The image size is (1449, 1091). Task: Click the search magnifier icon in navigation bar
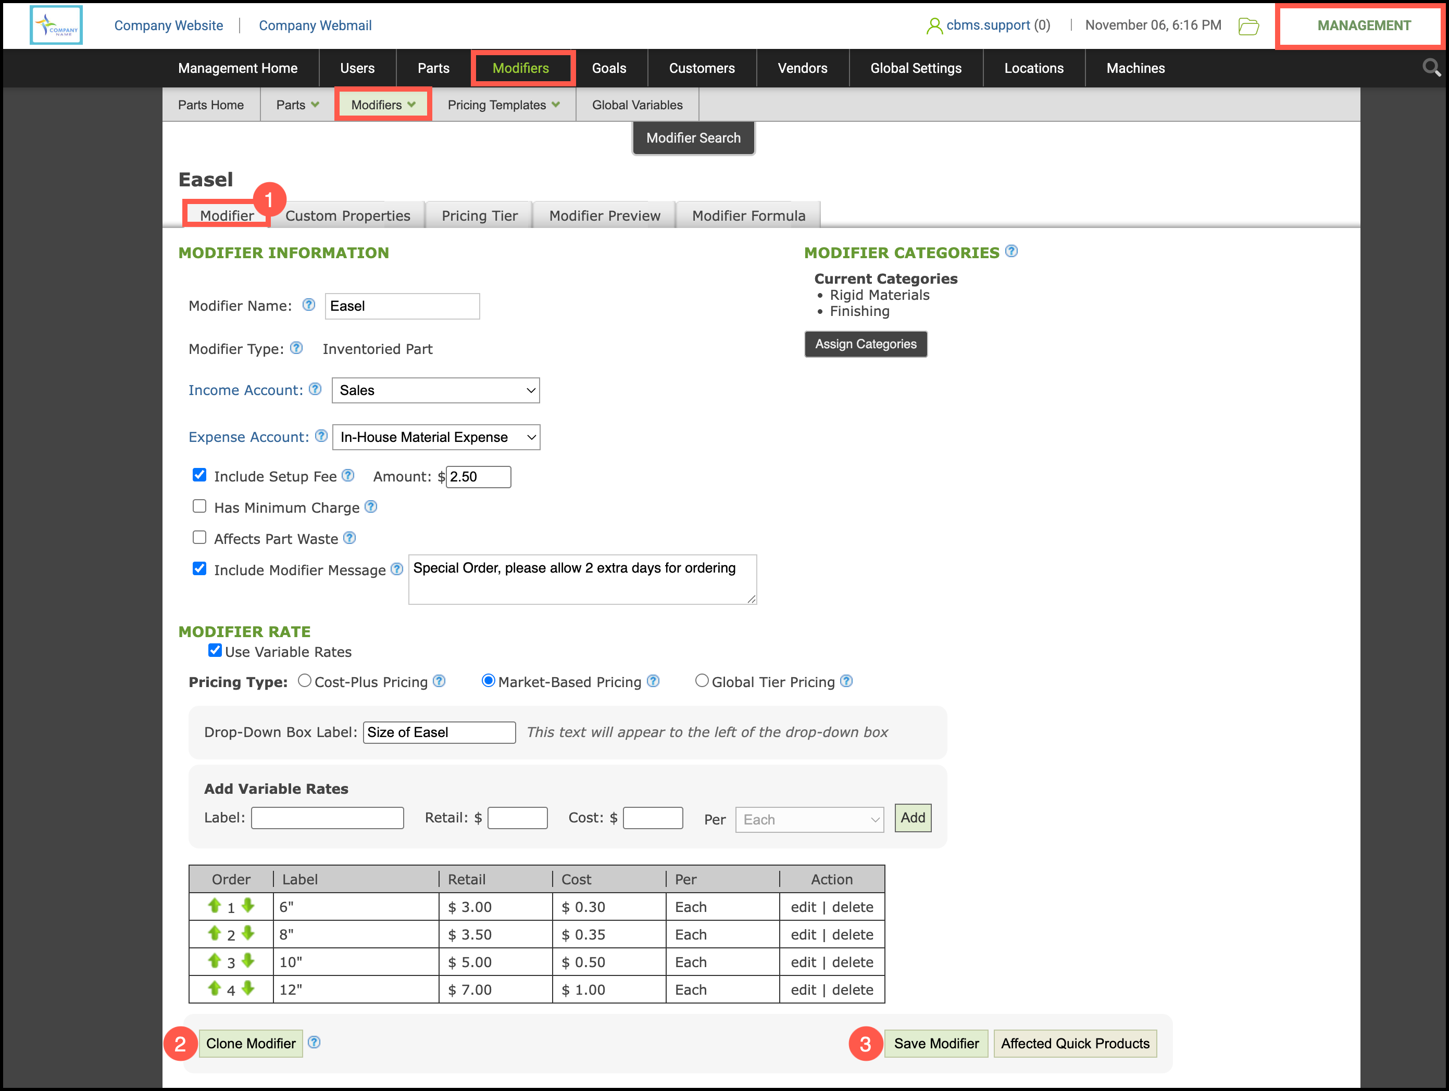(1431, 68)
